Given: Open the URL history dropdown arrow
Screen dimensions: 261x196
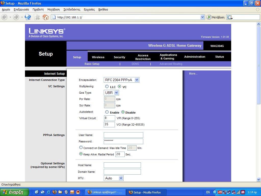Looking at the screenshot, I should (202, 17).
